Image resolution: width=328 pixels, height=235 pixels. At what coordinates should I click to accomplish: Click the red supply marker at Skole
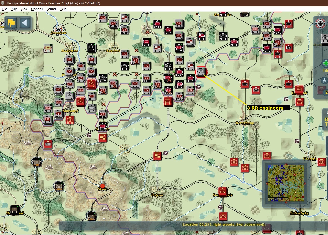click(x=102, y=186)
